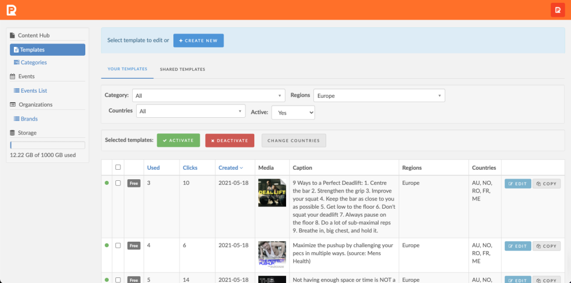Click the Create New button
Screen dimensions: 571x283
[x=199, y=41]
